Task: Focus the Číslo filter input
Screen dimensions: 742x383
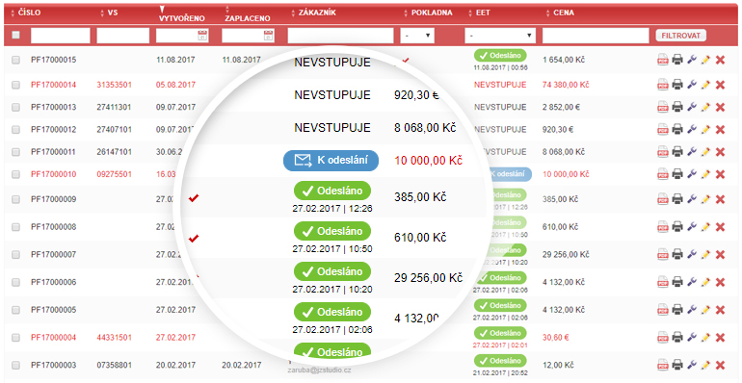Action: [x=61, y=36]
